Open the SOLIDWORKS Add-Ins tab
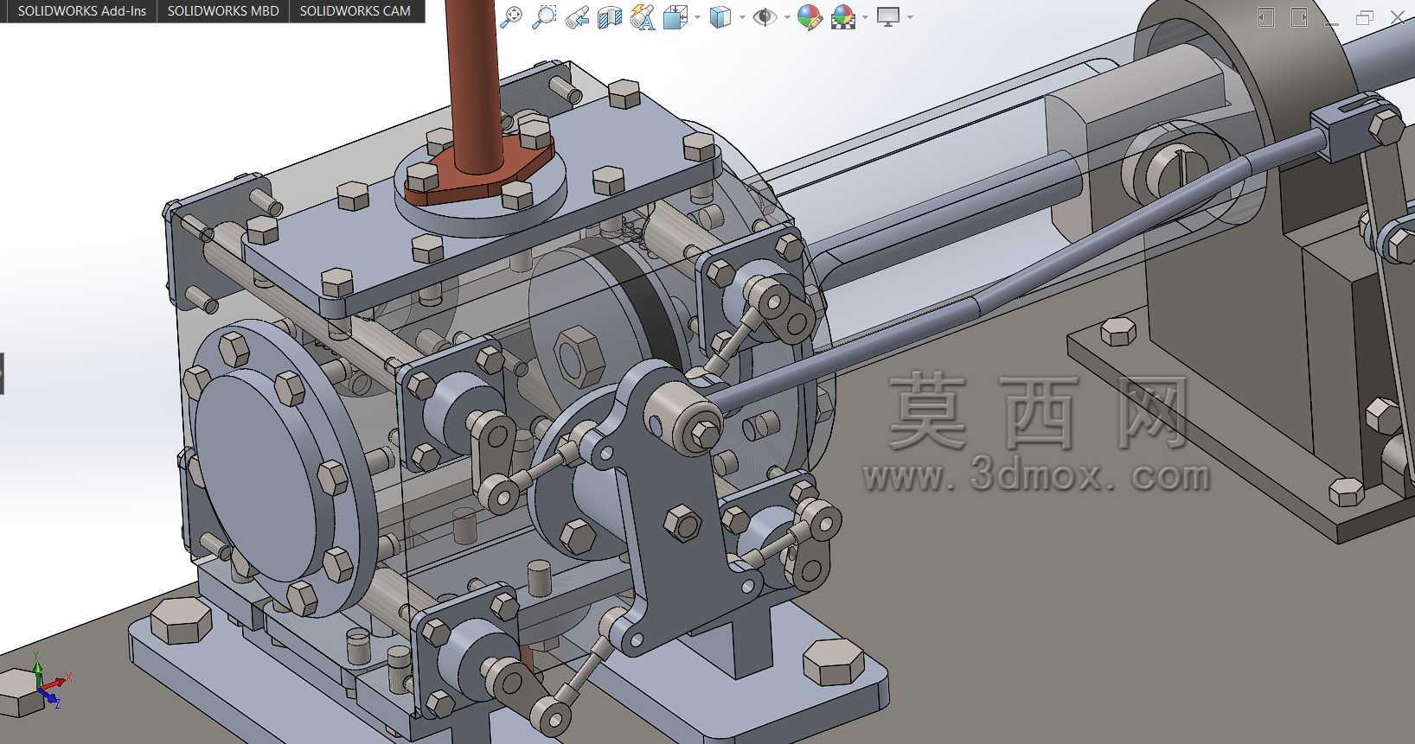Viewport: 1415px width, 744px height. click(x=81, y=11)
